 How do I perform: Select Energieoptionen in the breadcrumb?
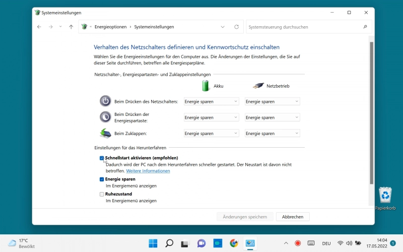(110, 27)
